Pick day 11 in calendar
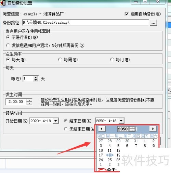 pos(109,150)
